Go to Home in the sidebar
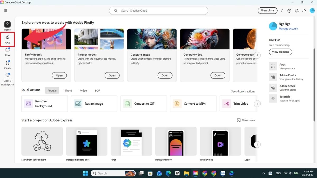 coord(7,26)
